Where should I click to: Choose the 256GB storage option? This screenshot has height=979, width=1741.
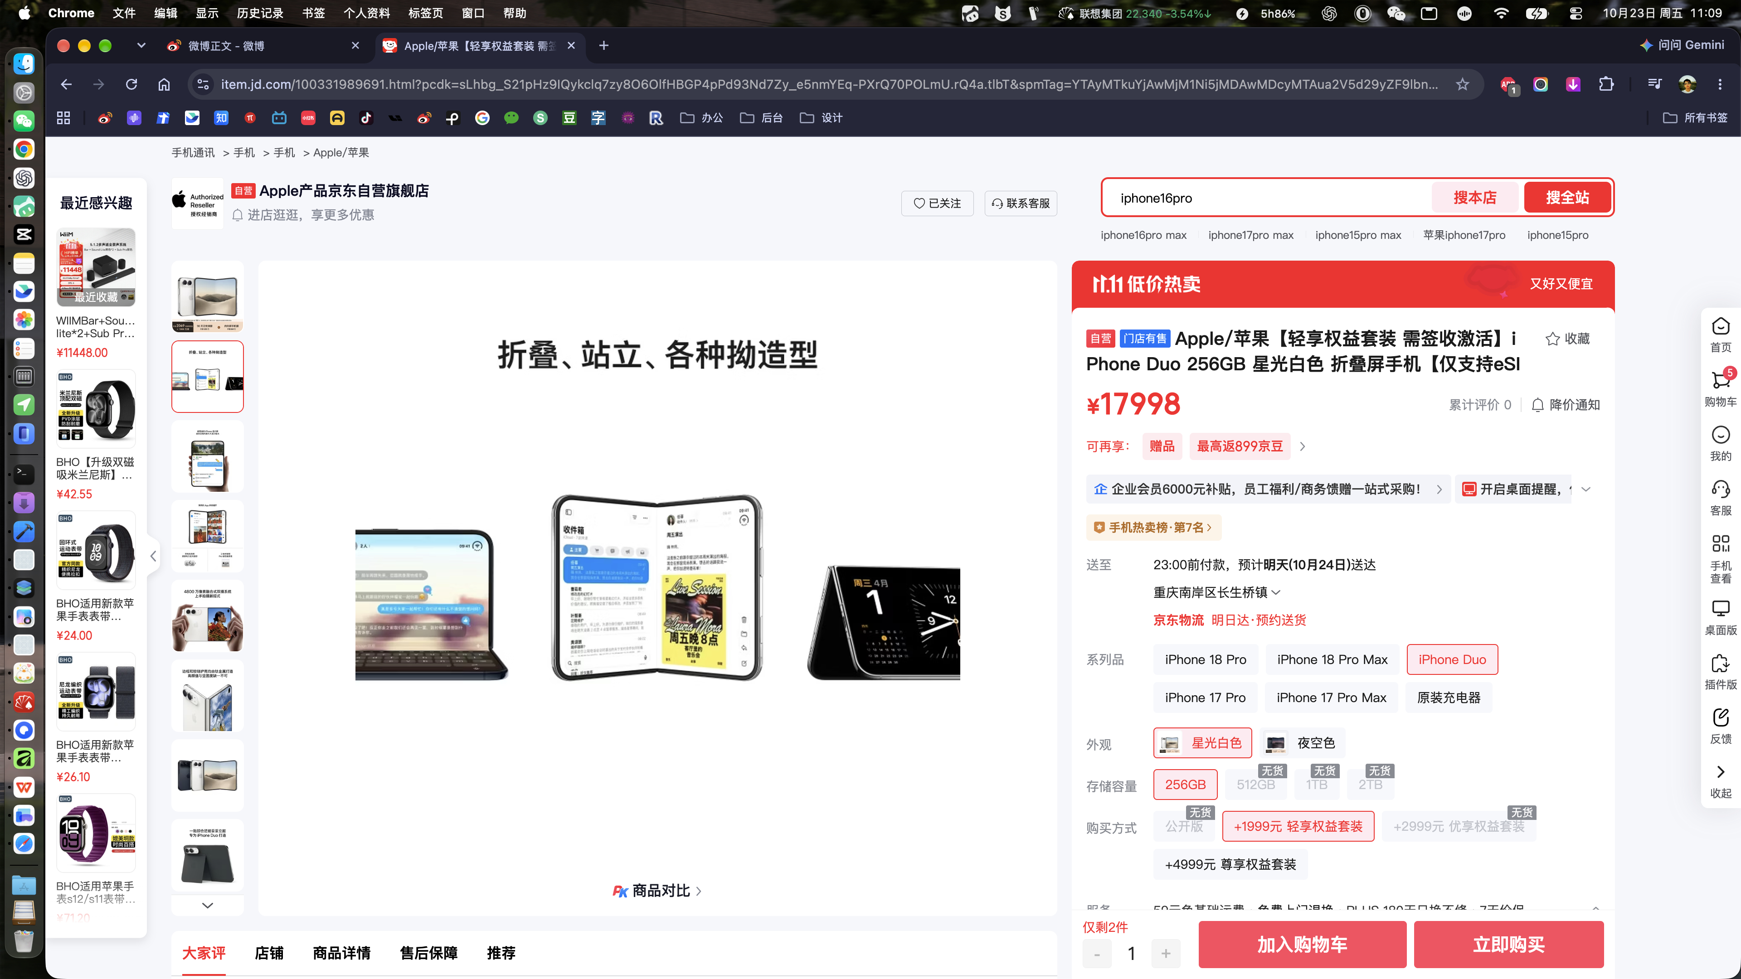pyautogui.click(x=1186, y=785)
